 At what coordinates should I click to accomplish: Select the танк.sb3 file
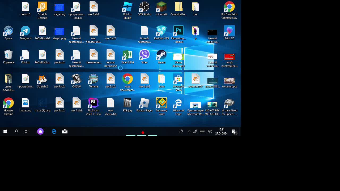(x=25, y=9)
